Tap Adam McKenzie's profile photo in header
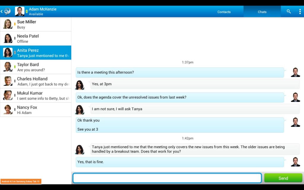Screen dimensions: 304x190 tap(20, 12)
